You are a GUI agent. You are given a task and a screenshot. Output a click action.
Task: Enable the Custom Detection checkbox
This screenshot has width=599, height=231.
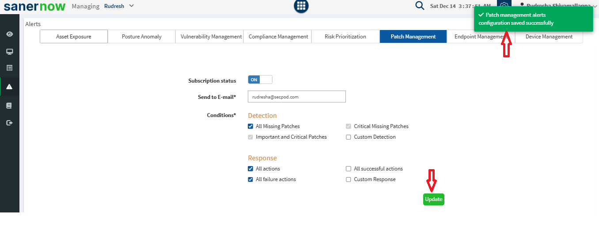click(x=349, y=137)
